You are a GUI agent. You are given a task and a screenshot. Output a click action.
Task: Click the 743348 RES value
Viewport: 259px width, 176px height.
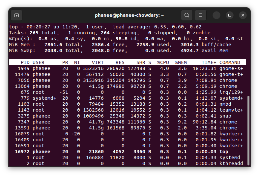coord(115,122)
